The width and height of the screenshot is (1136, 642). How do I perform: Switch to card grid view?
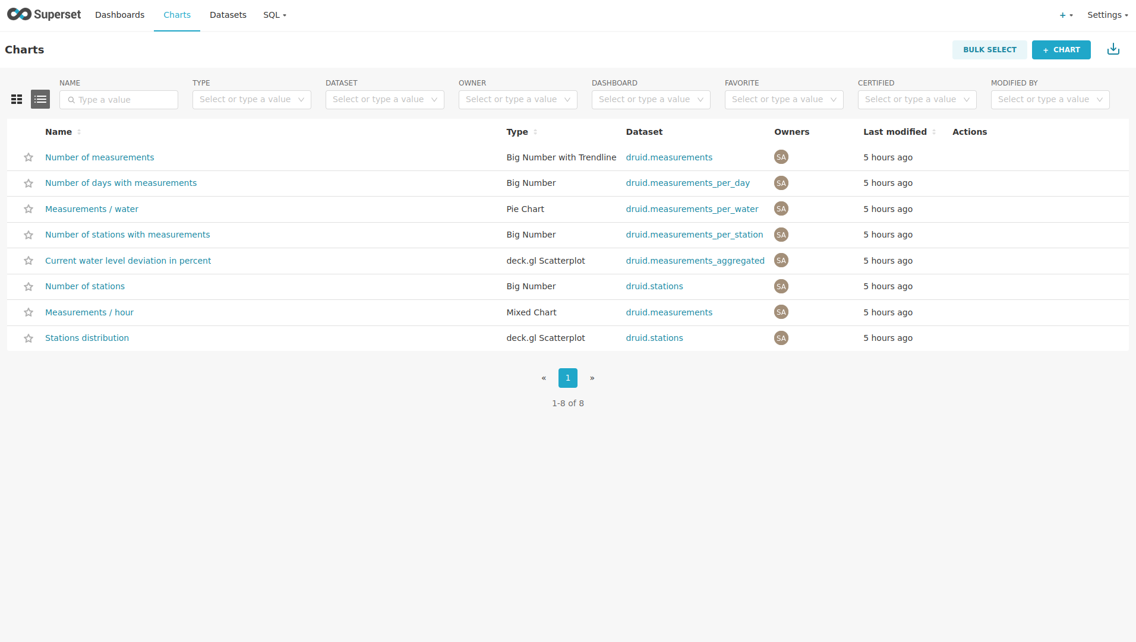click(17, 99)
